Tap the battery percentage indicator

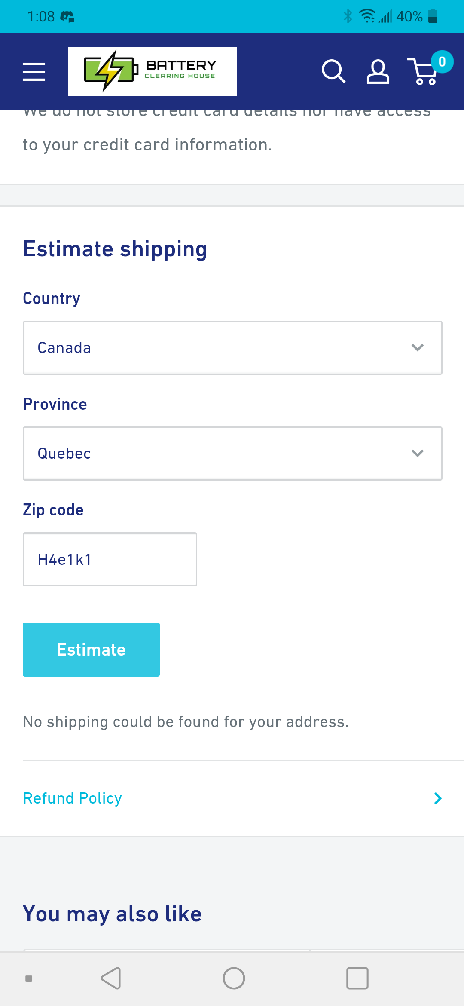click(x=409, y=16)
